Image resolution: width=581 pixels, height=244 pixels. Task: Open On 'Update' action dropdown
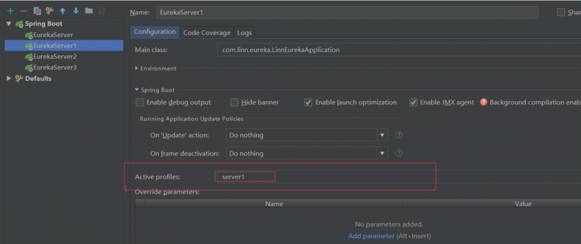[307, 135]
